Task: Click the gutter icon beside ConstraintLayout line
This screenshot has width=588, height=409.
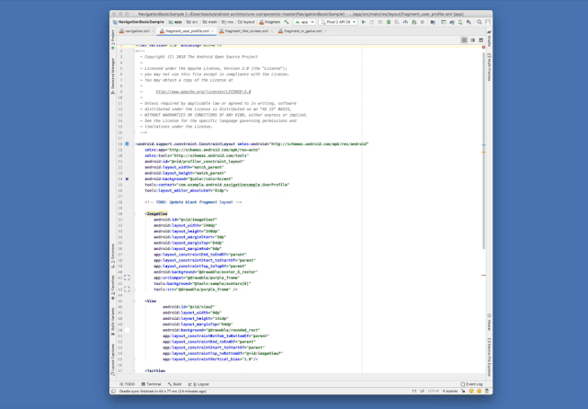Action: [127, 144]
